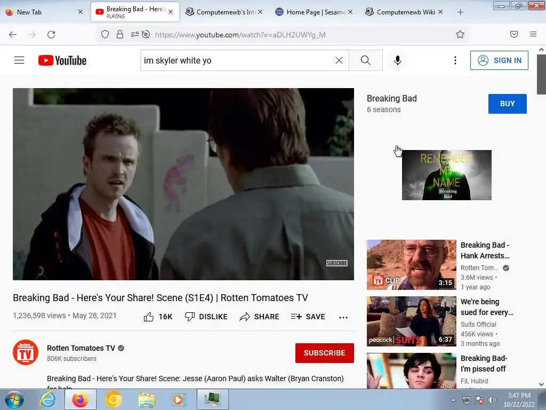This screenshot has width=546, height=410.
Task: Click the search magnifier button
Action: [x=366, y=60]
